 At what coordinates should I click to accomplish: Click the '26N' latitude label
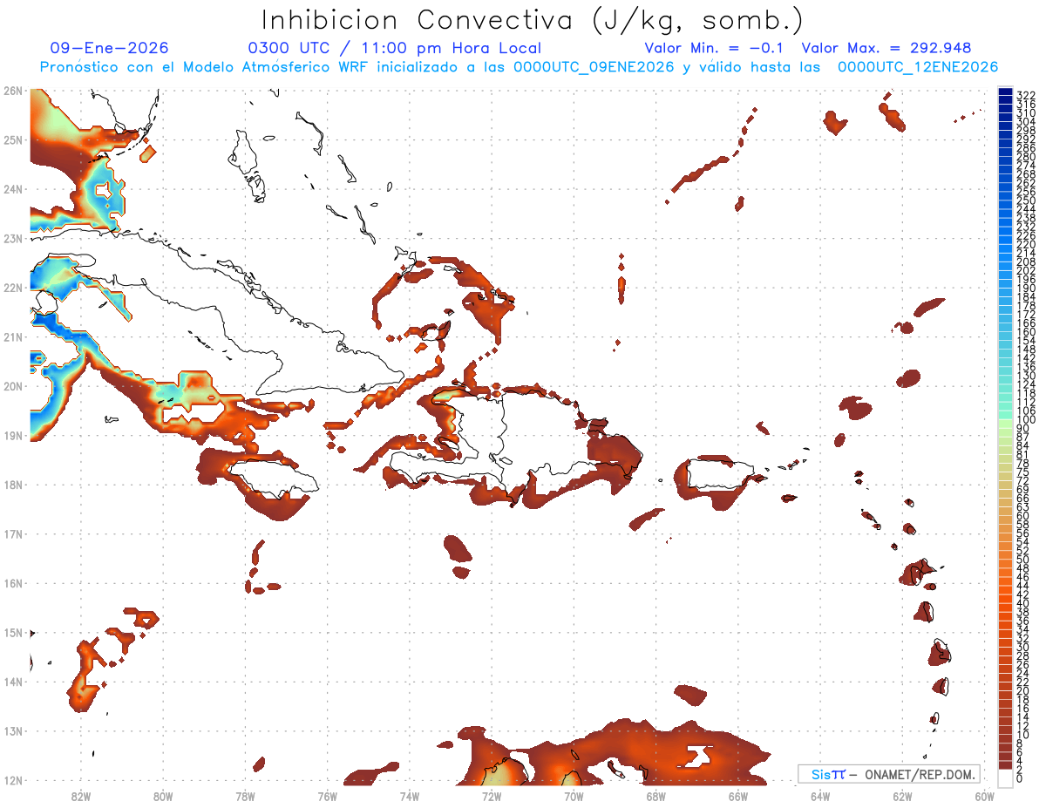point(12,91)
